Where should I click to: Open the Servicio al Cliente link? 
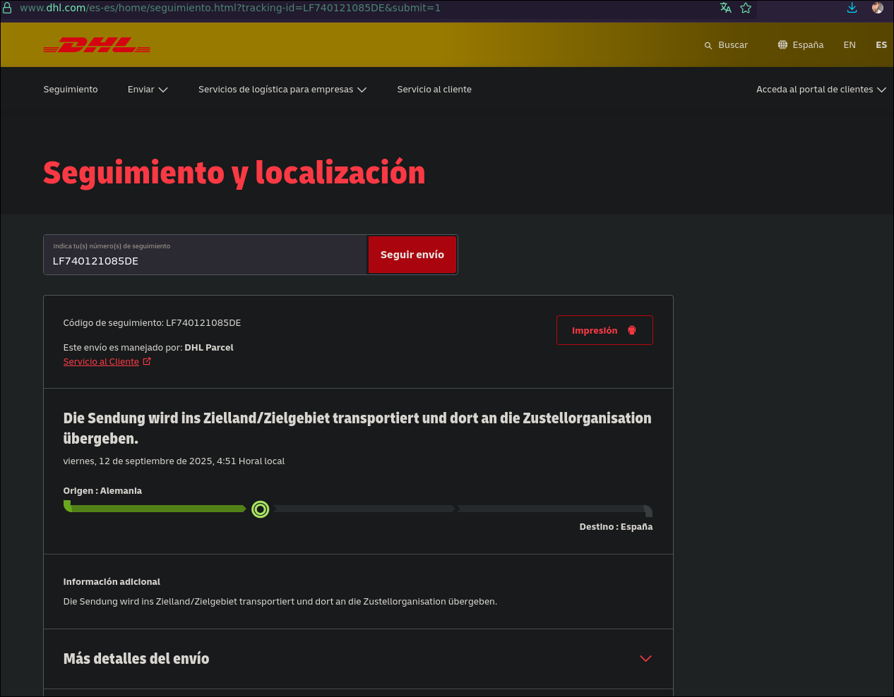(x=101, y=362)
